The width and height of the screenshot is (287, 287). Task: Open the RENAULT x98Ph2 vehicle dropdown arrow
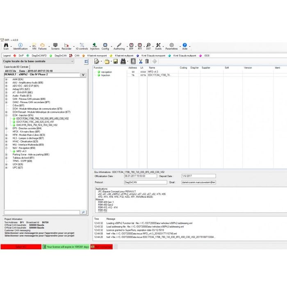click(83, 75)
